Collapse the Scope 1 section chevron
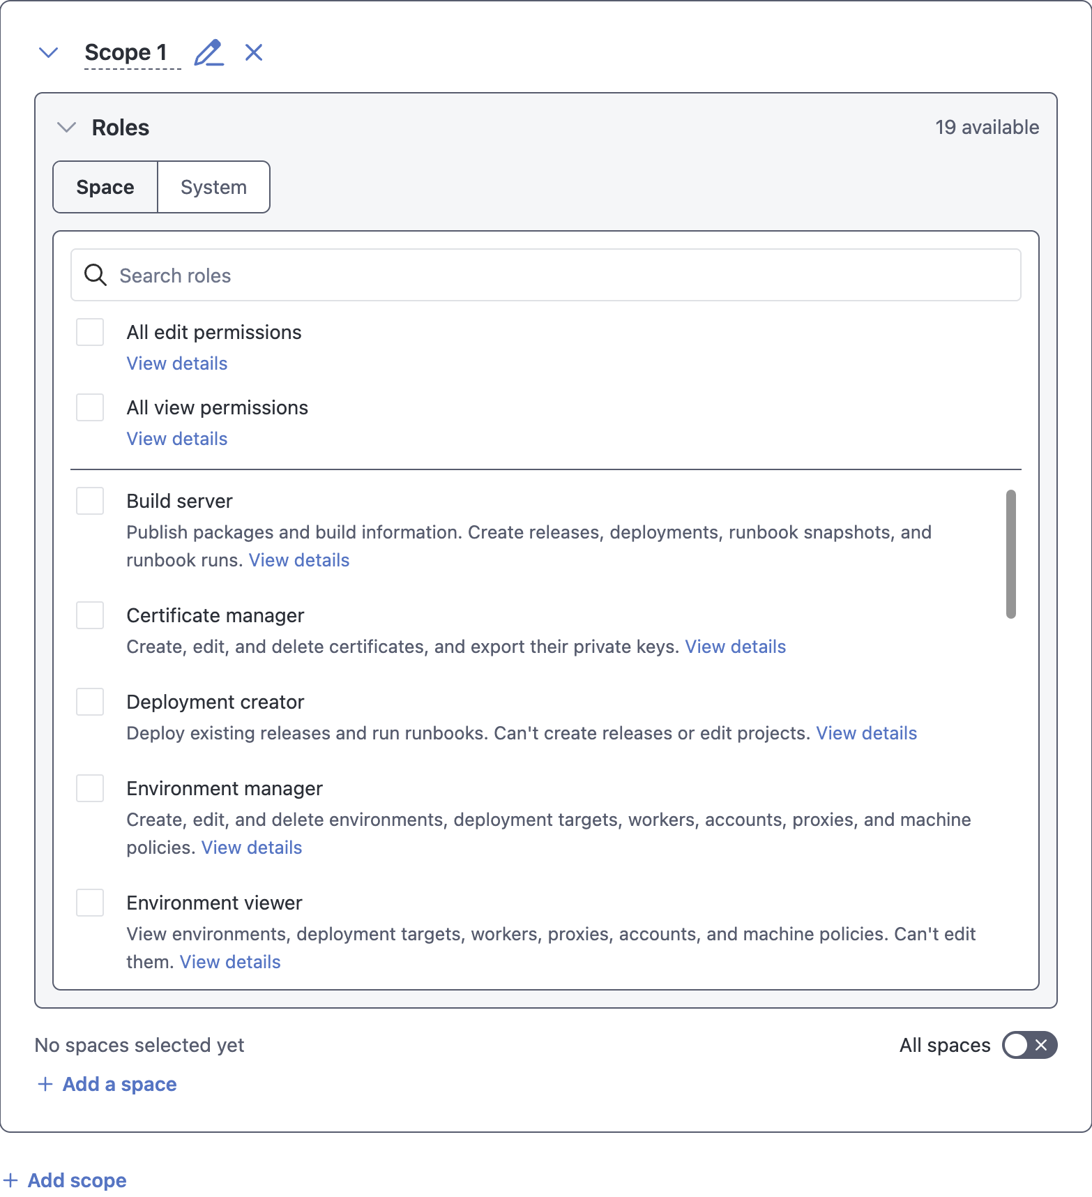The width and height of the screenshot is (1092, 1197). (49, 52)
